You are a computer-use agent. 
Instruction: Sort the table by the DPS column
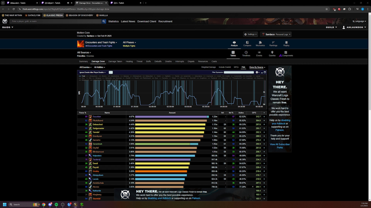(254, 113)
